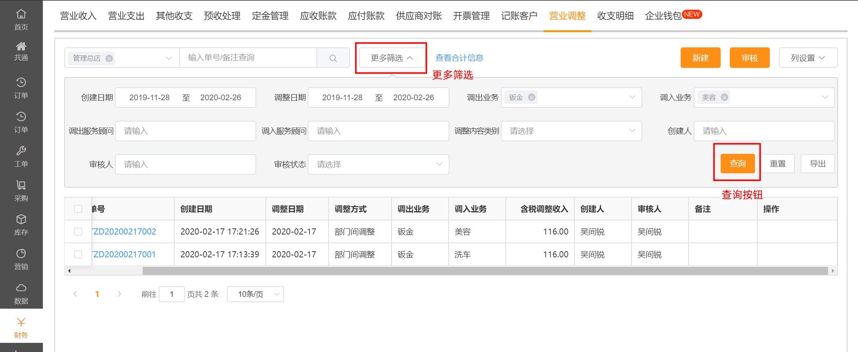Switch to 开票管理 tab
858x352 pixels.
[x=471, y=16]
